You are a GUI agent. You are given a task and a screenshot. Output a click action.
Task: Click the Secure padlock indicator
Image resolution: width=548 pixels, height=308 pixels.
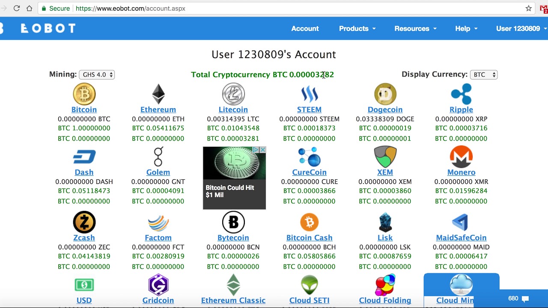(56, 8)
